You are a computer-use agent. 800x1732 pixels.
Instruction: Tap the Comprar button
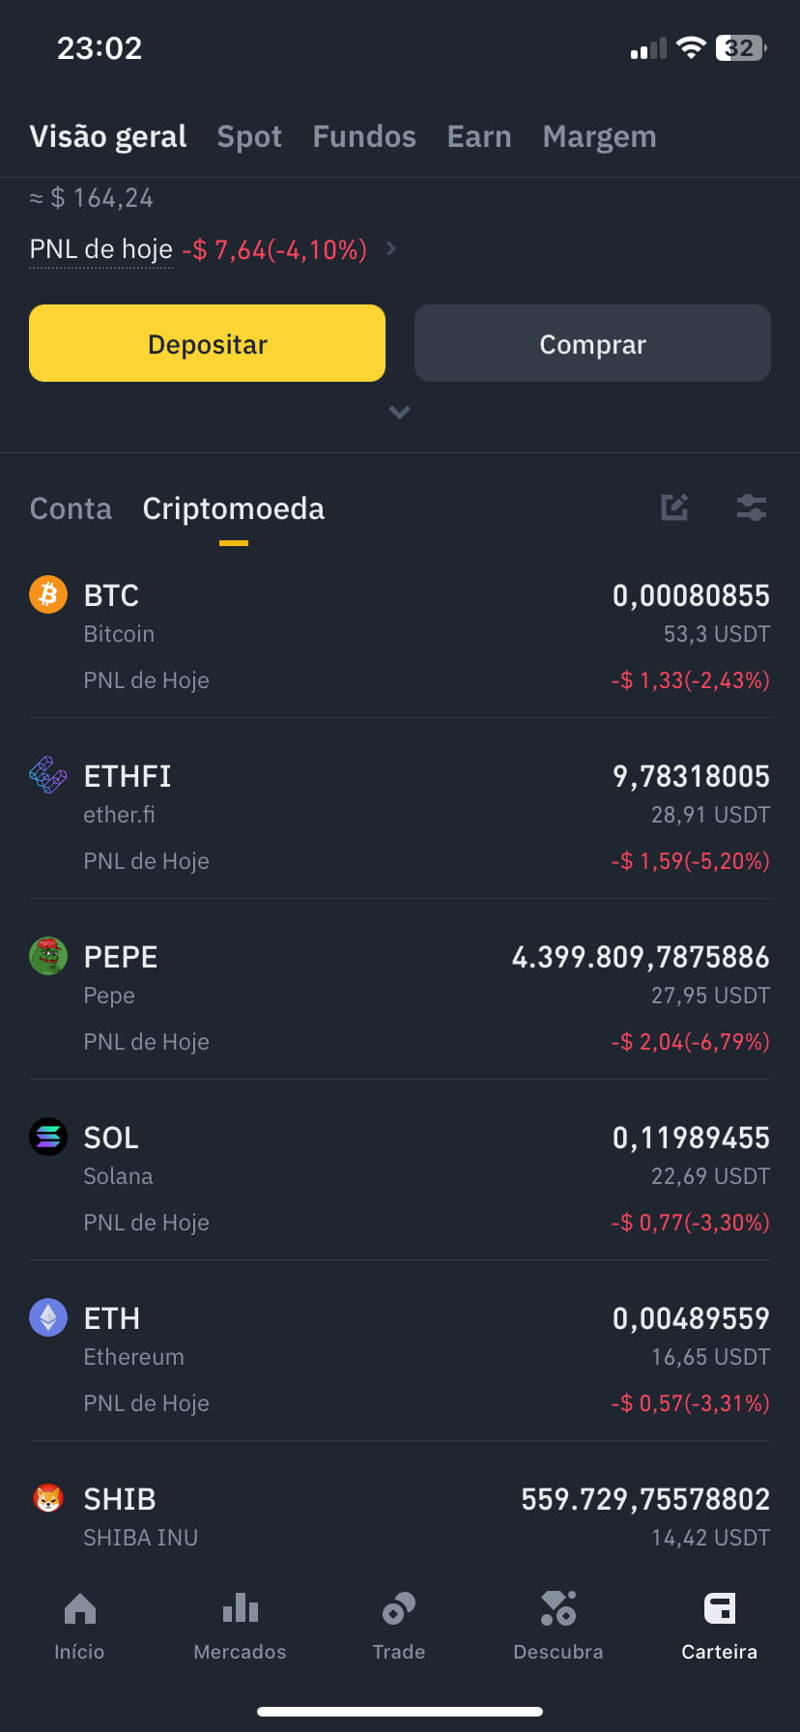click(592, 343)
